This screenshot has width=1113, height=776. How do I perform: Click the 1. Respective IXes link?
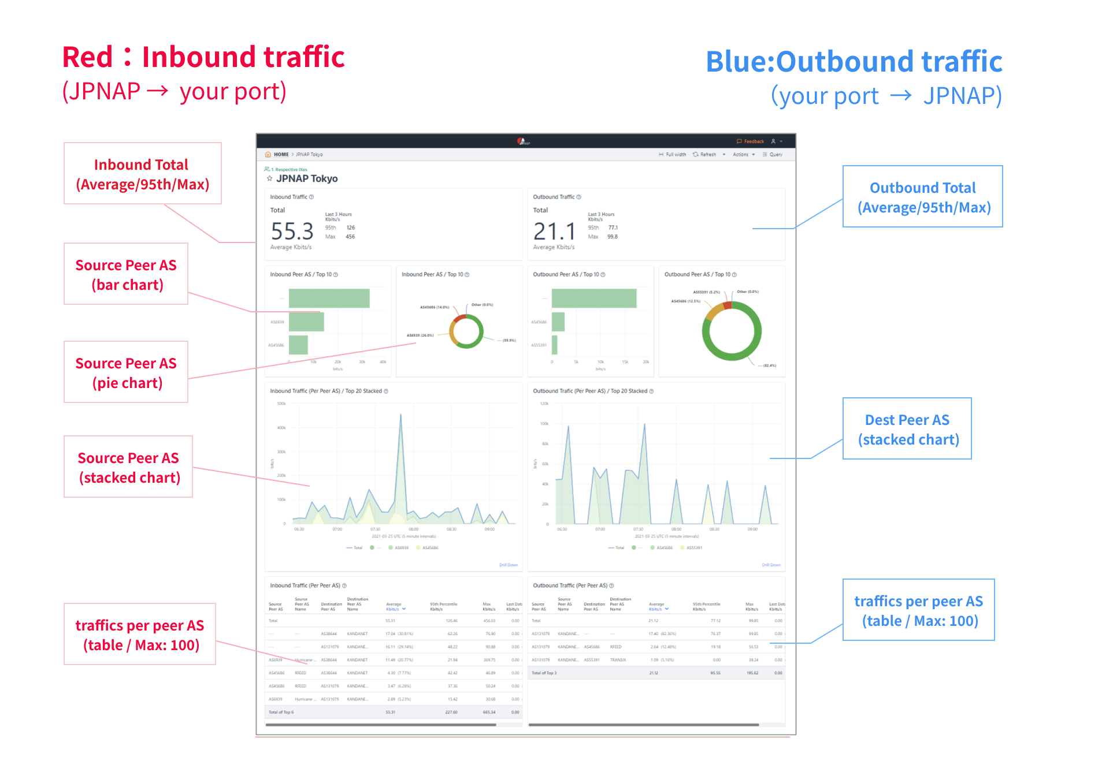(x=289, y=170)
